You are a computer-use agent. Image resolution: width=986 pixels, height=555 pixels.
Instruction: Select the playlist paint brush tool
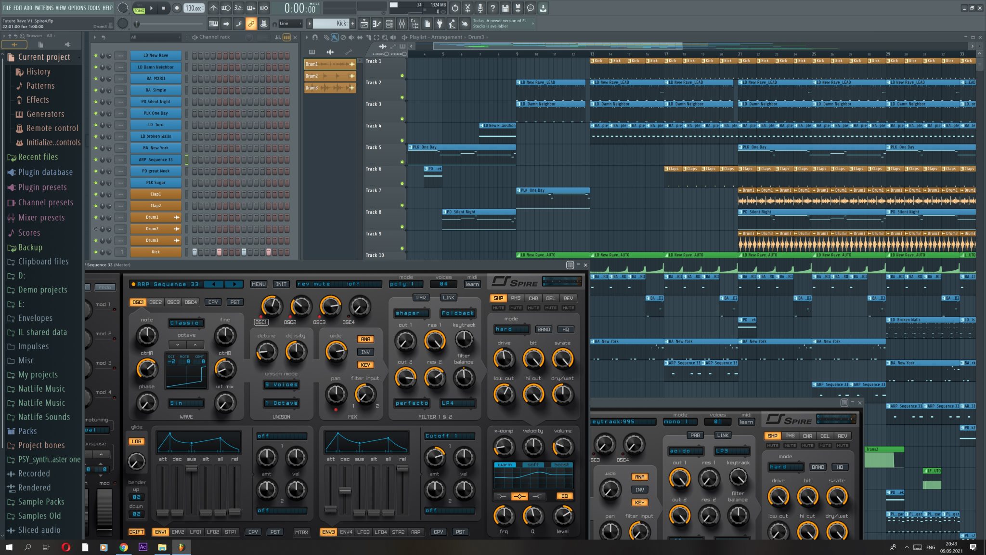(x=334, y=37)
